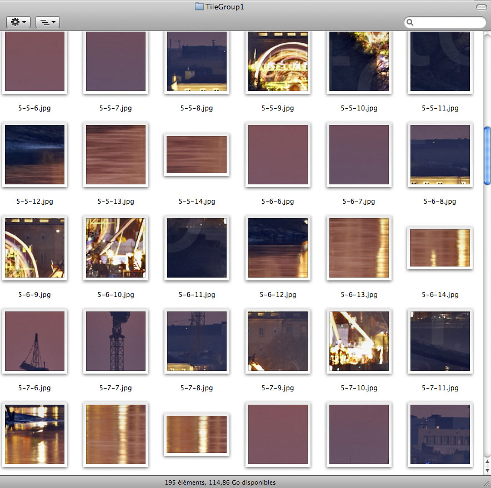Viewport: 491px width, 488px height.
Task: Click file name 5-6-8.jpg
Action: click(440, 202)
